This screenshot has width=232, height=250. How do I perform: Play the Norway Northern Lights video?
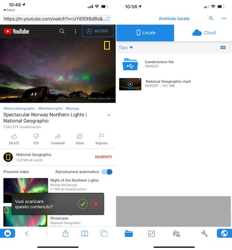point(58,70)
